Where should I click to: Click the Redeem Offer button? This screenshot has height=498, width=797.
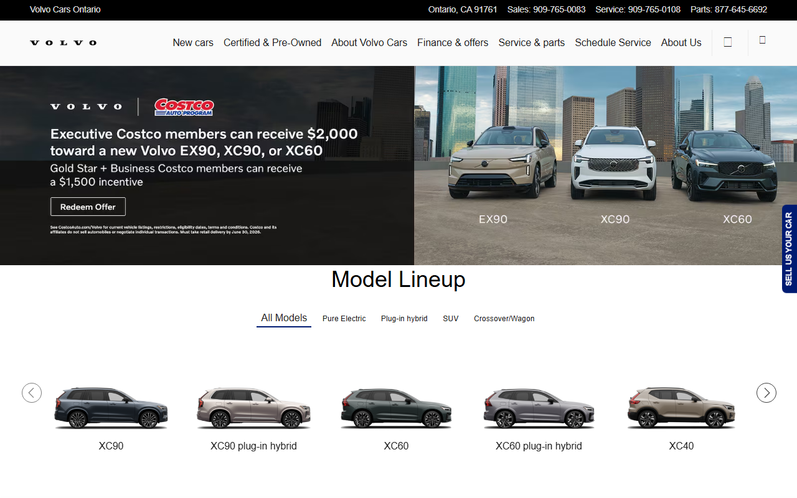pyautogui.click(x=88, y=207)
